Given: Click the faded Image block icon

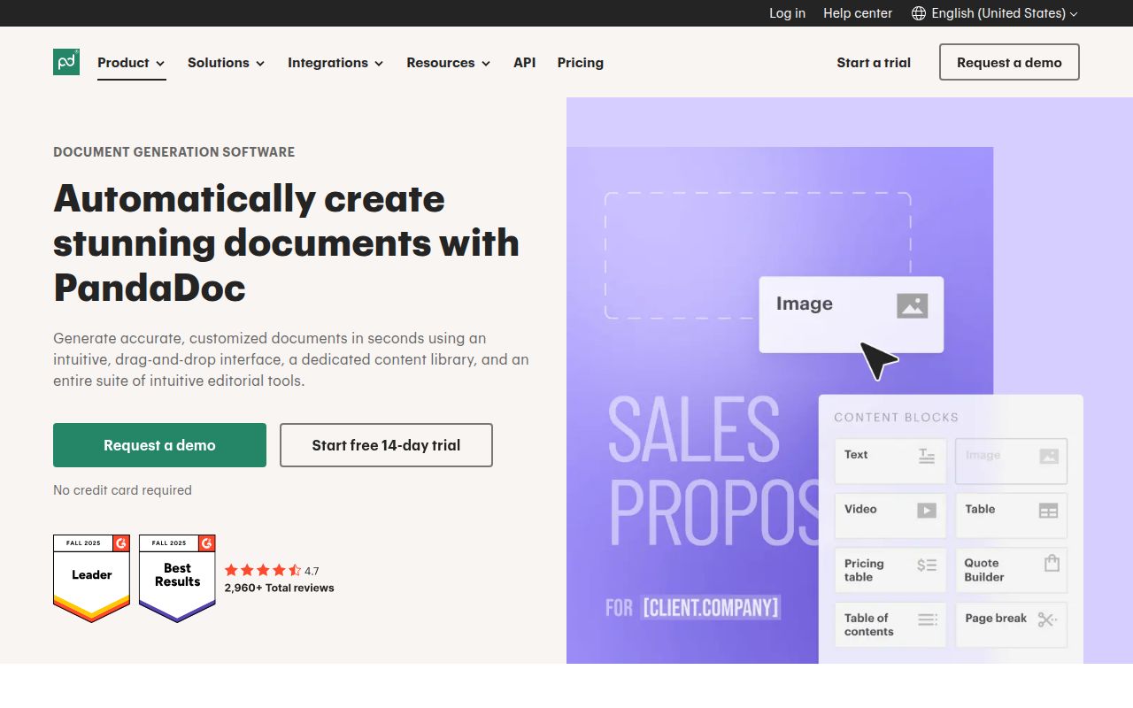Looking at the screenshot, I should pyautogui.click(x=1049, y=457).
